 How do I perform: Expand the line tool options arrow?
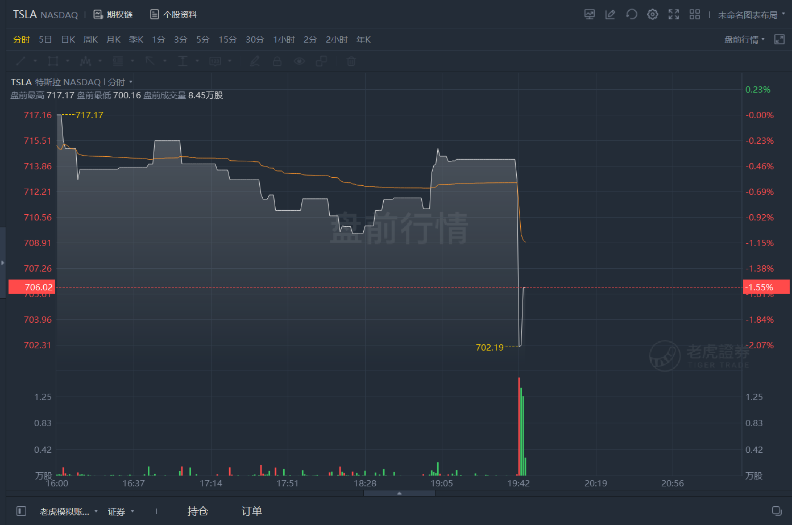[35, 61]
